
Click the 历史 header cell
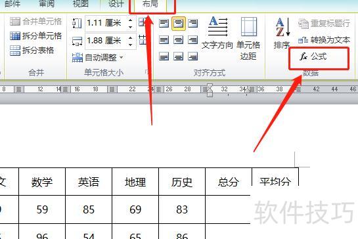[182, 182]
